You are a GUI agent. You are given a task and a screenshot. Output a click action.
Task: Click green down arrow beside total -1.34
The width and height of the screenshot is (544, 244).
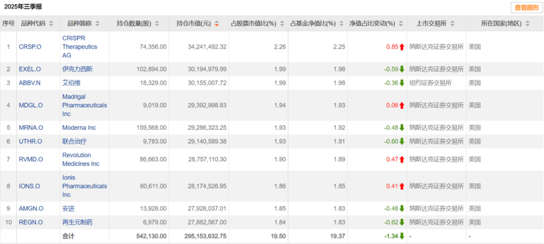click(x=402, y=236)
